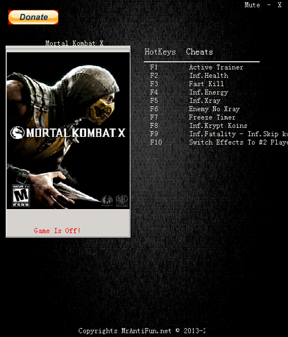Minimize the trainer with the dash button

tap(269, 5)
